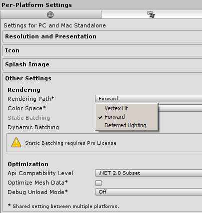Click the Rendering Path label

[x=31, y=99]
